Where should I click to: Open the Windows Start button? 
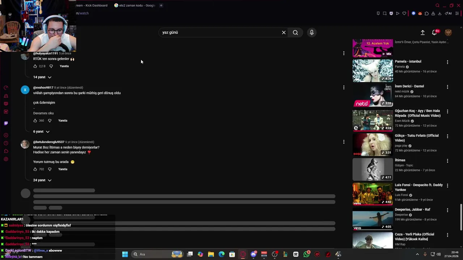pyautogui.click(x=125, y=254)
